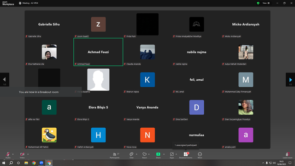The height and width of the screenshot is (166, 295).
Task: Select khairun najwa's 'K' avatar
Action: pos(147,80)
